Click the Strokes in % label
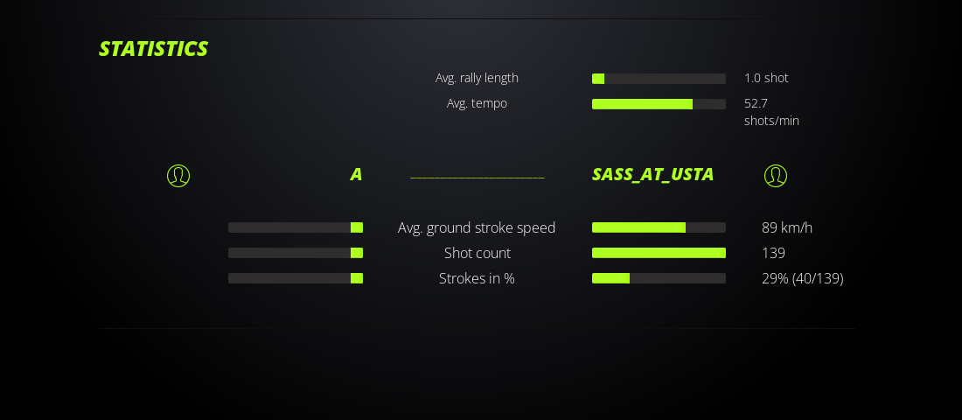Viewport: 962px width, 420px height. pos(477,278)
